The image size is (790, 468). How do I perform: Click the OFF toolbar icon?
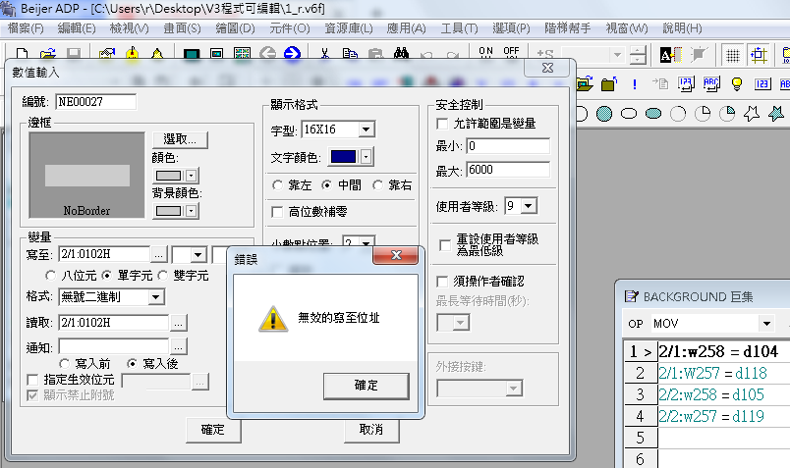coord(511,53)
